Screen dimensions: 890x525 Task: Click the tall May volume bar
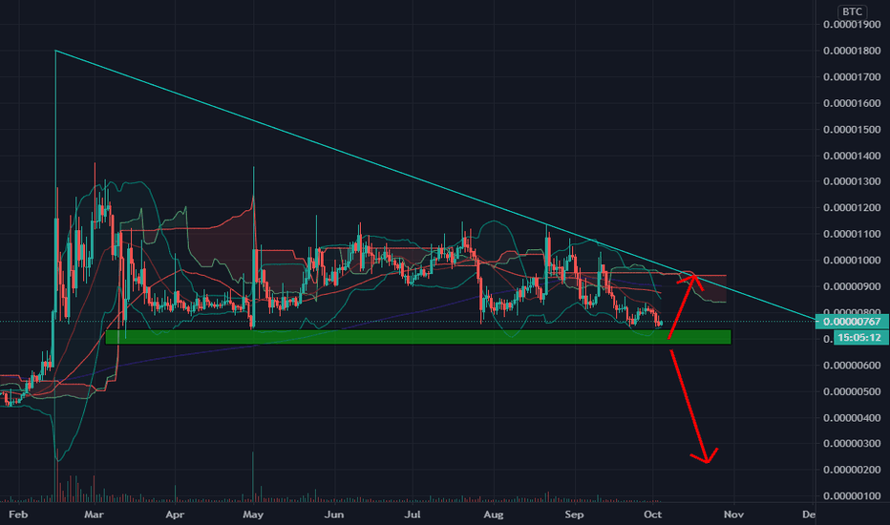(x=253, y=476)
